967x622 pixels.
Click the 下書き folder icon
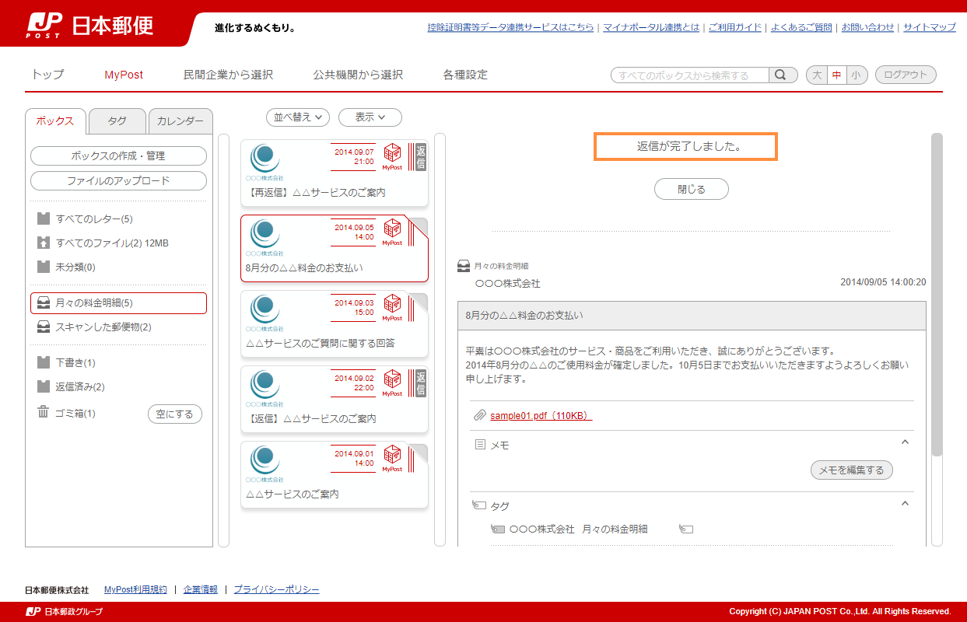[x=44, y=362]
